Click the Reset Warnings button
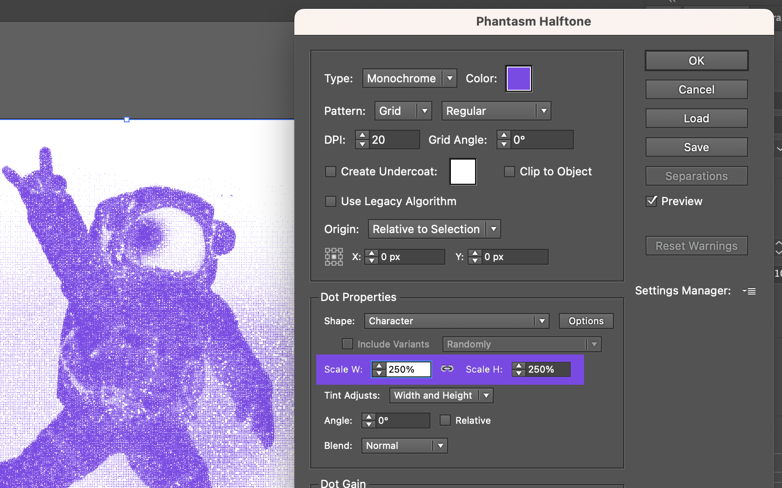 [696, 246]
